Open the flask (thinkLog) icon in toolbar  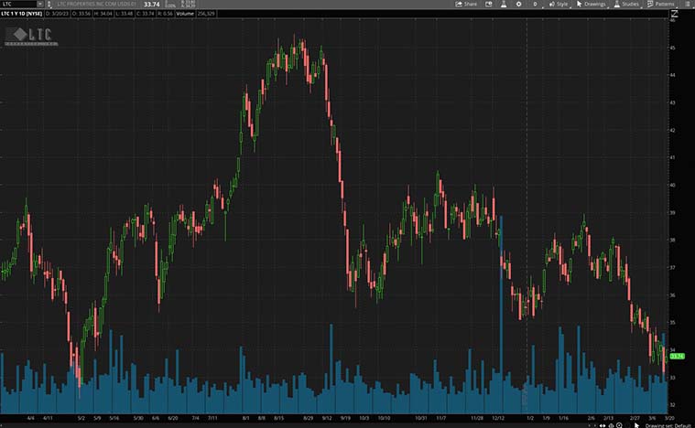(x=502, y=4)
